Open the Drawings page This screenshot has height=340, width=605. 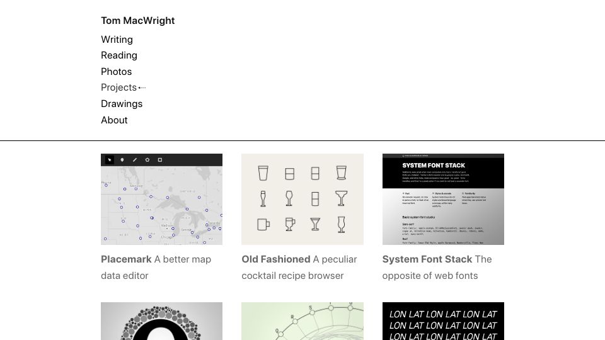tap(122, 104)
